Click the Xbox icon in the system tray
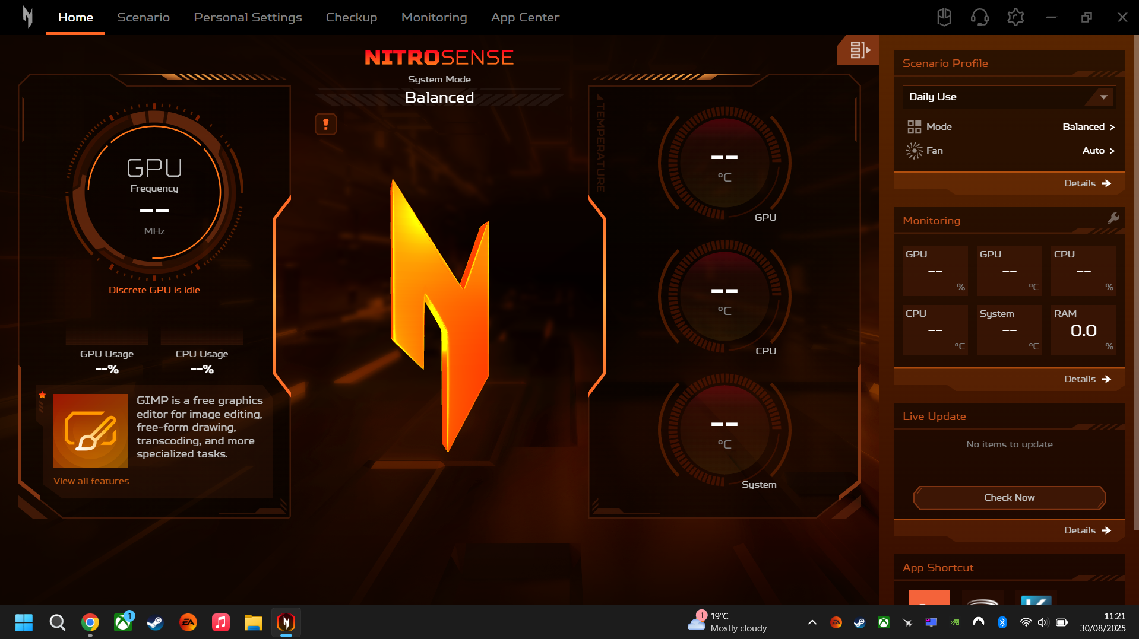Image resolution: width=1139 pixels, height=639 pixels. [884, 622]
